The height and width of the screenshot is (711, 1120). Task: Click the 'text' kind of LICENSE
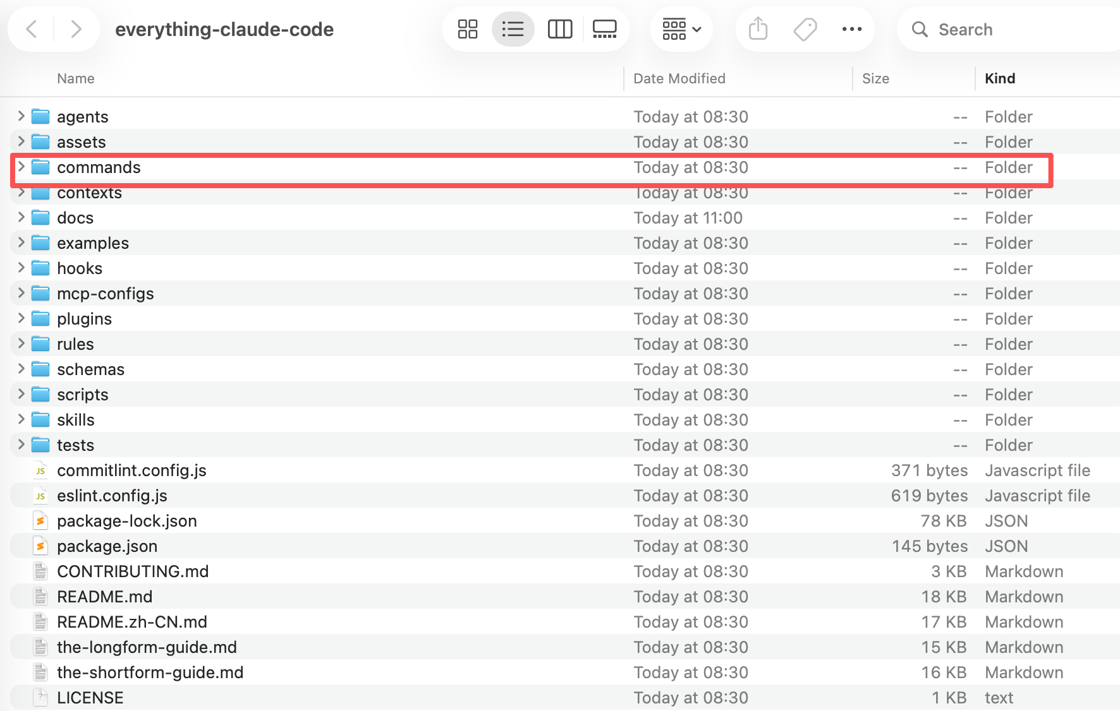(x=999, y=698)
